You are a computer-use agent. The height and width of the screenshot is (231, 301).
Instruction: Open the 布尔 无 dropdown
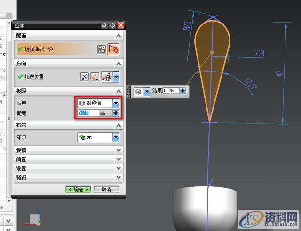coord(115,137)
